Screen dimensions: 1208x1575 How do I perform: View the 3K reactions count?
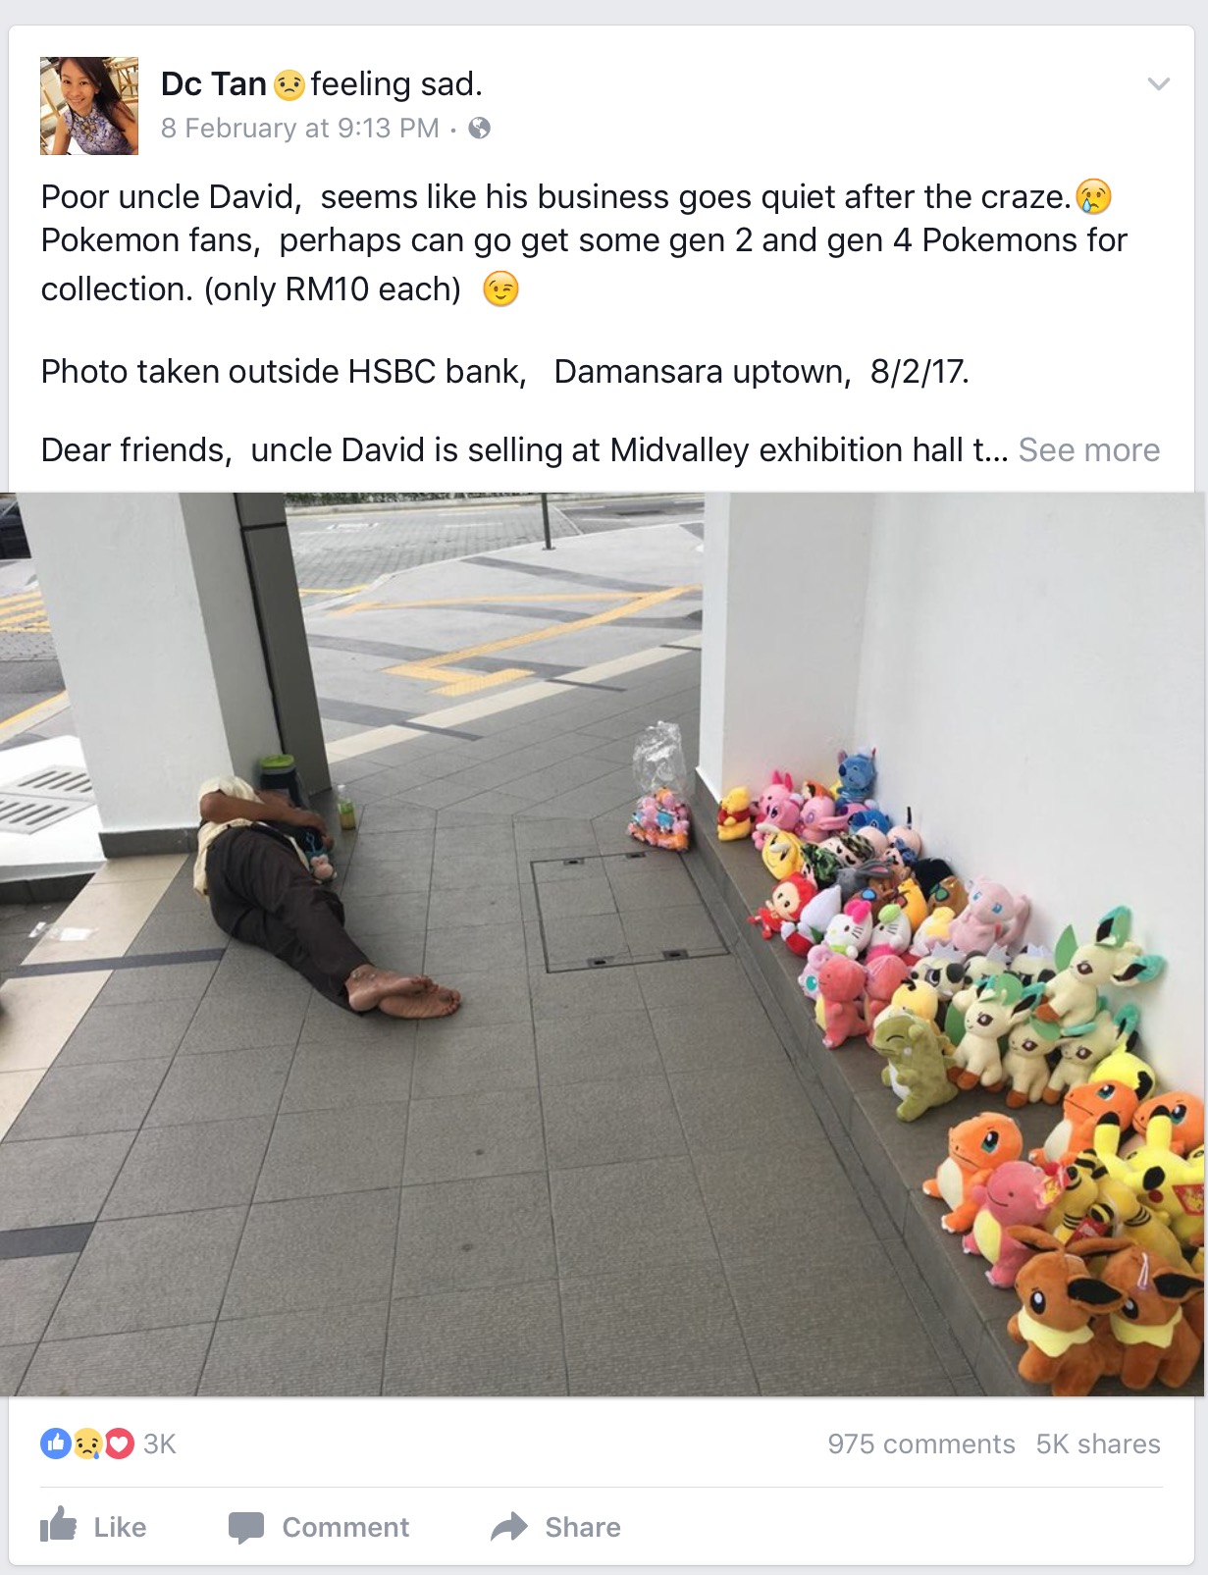pyautogui.click(x=159, y=1444)
